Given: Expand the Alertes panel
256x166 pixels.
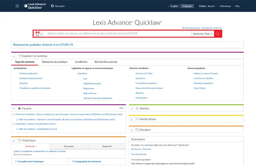Looking at the screenshot, I should pyautogui.click(x=131, y=109).
